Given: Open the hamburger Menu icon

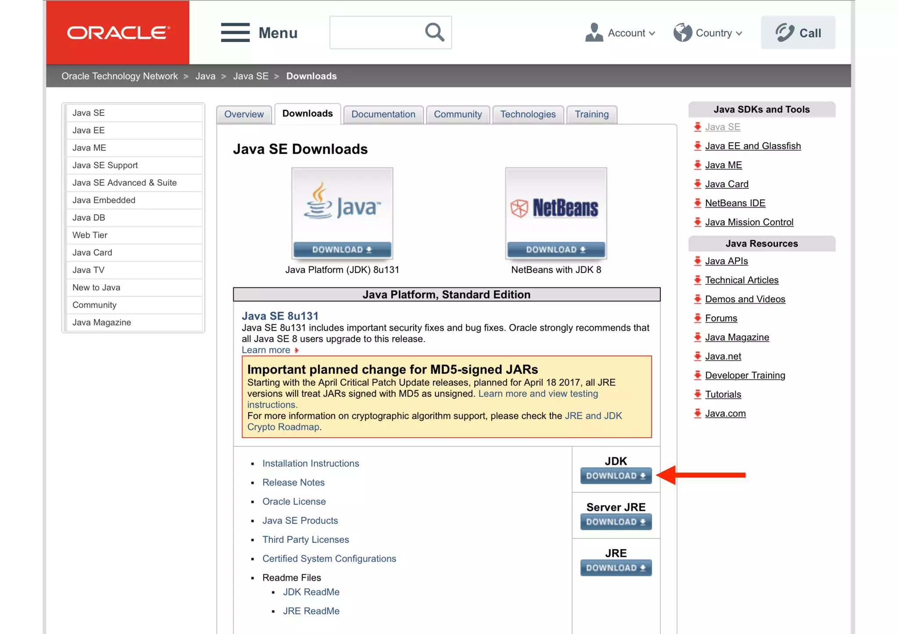Looking at the screenshot, I should (235, 32).
